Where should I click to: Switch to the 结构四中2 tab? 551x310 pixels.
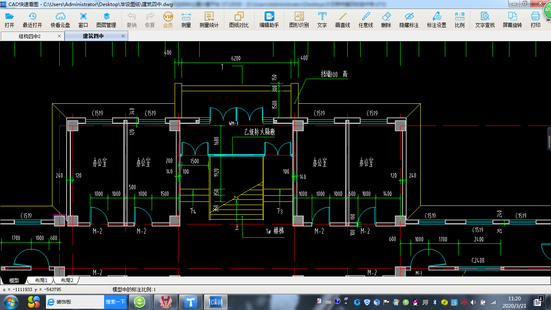[x=32, y=36]
